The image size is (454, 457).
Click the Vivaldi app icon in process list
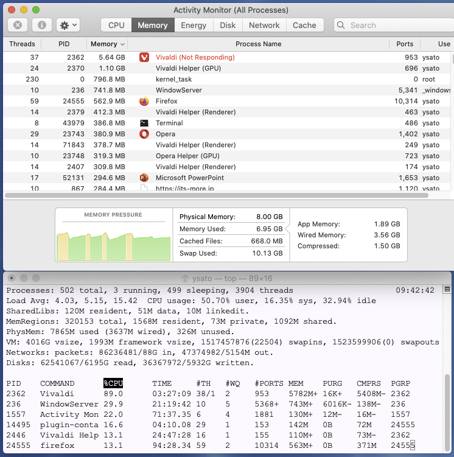(144, 57)
